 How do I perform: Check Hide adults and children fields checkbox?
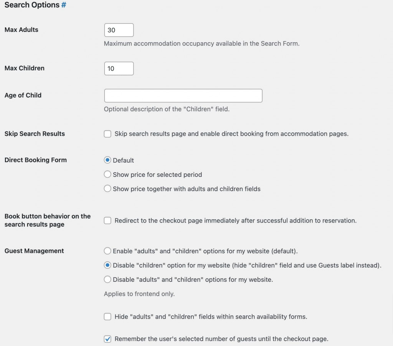tap(107, 317)
